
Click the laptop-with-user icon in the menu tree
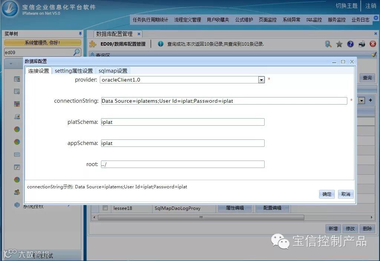(x=17, y=116)
